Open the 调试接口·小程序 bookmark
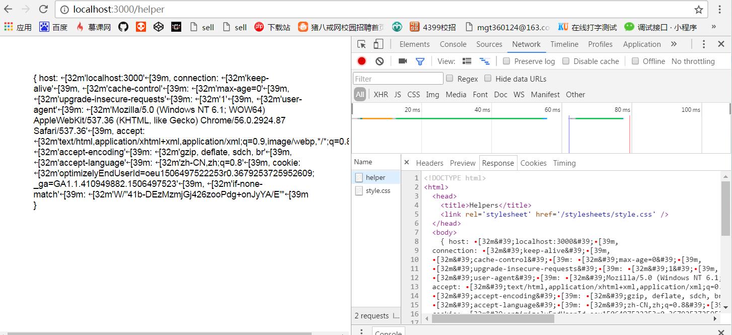Screen dimensions: 732x335 pyautogui.click(x=661, y=27)
